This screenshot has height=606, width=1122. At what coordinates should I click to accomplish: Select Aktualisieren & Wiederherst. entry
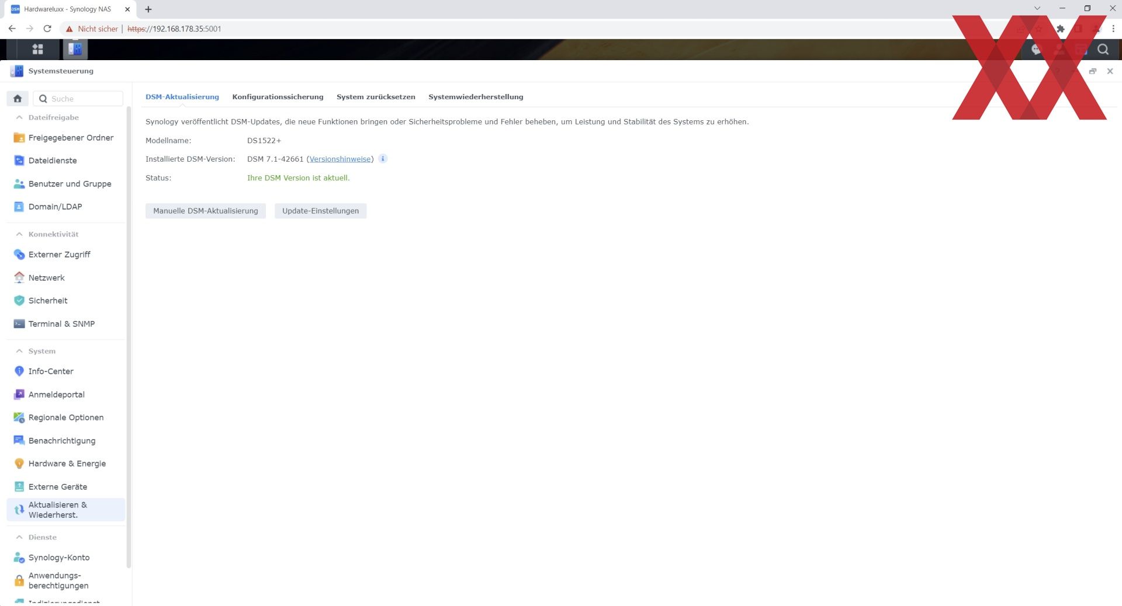pyautogui.click(x=65, y=510)
